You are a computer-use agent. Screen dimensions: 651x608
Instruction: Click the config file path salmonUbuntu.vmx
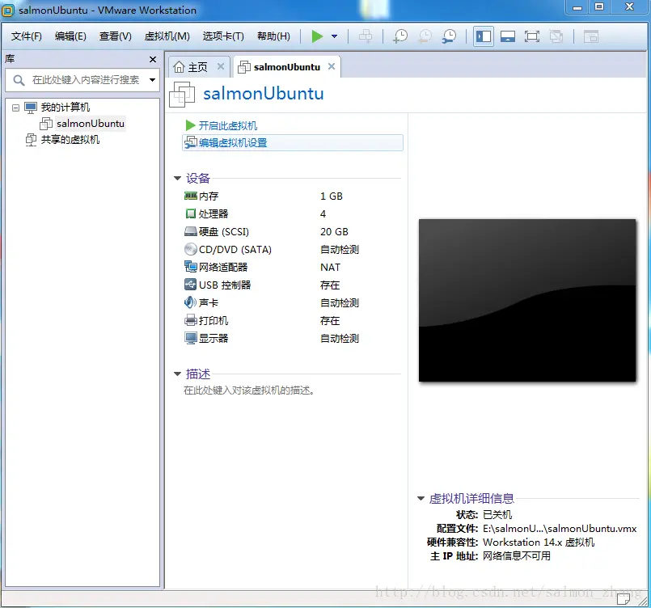pyautogui.click(x=560, y=528)
